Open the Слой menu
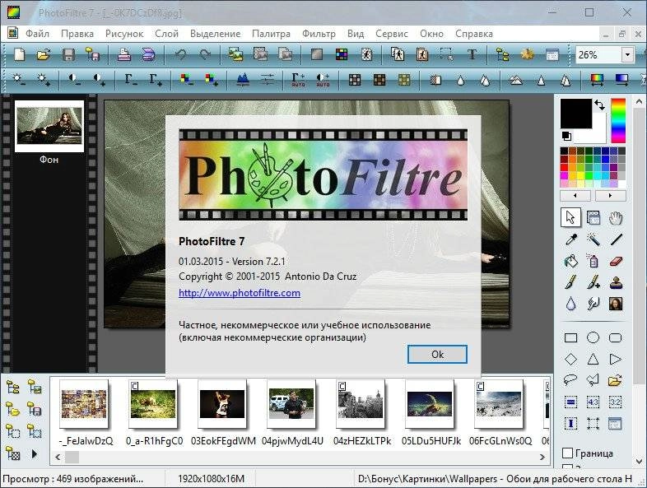 167,34
